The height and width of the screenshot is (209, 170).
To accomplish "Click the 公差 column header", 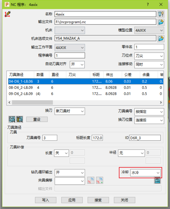I will (131, 75).
